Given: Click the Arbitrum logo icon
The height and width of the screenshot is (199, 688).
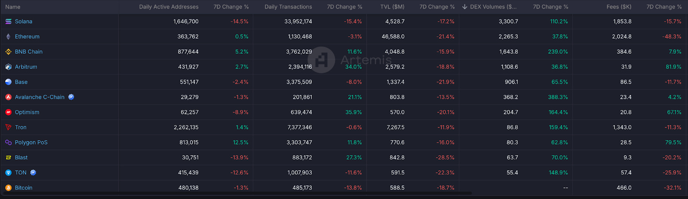Looking at the screenshot, I should 8,67.
